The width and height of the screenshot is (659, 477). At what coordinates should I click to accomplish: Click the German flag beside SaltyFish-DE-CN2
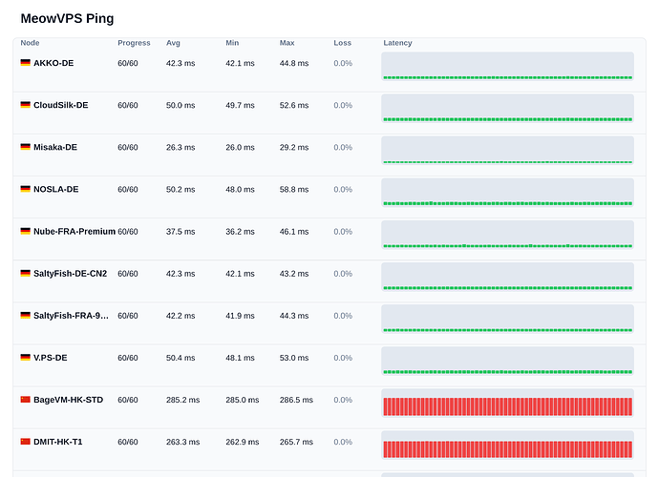pos(25,273)
